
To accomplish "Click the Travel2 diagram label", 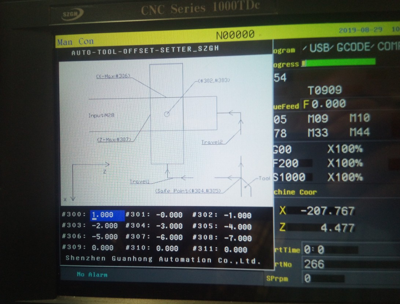I will (x=212, y=142).
